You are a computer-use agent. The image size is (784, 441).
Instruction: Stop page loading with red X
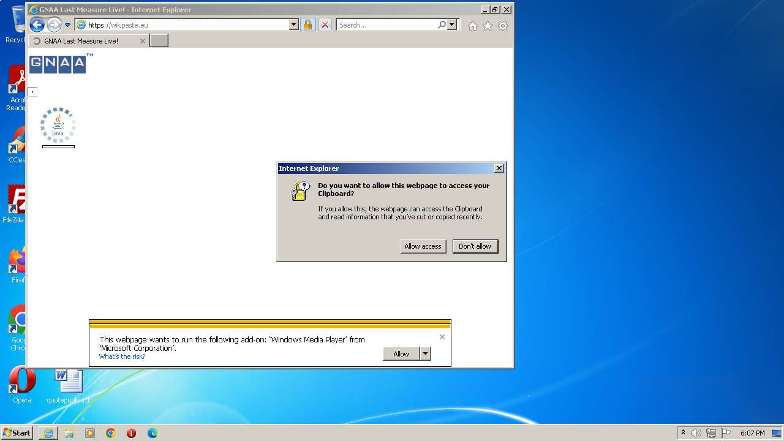pyautogui.click(x=325, y=25)
